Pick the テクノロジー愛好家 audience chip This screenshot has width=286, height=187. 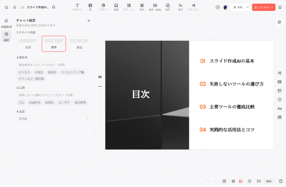(31, 79)
